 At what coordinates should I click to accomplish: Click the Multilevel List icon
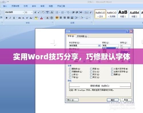point(68,12)
